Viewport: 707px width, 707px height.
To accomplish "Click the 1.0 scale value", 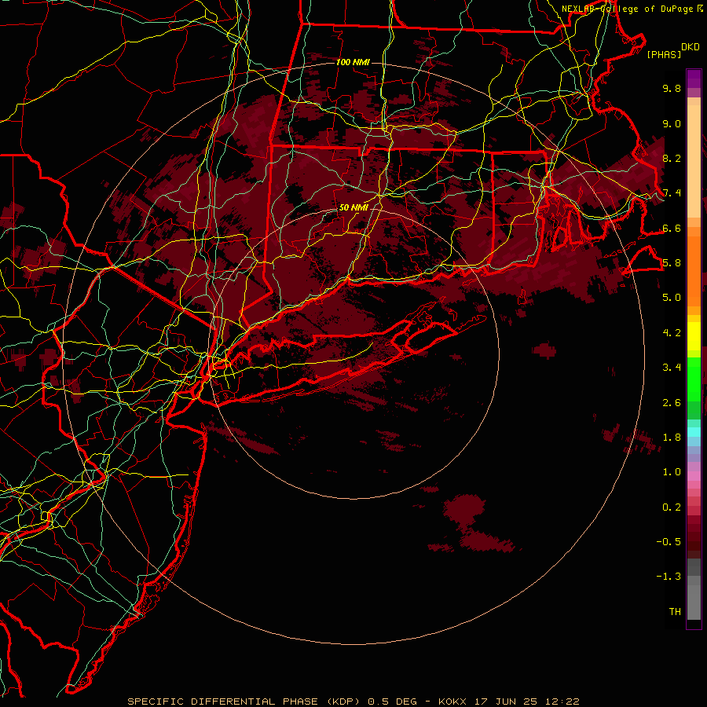I will click(672, 472).
